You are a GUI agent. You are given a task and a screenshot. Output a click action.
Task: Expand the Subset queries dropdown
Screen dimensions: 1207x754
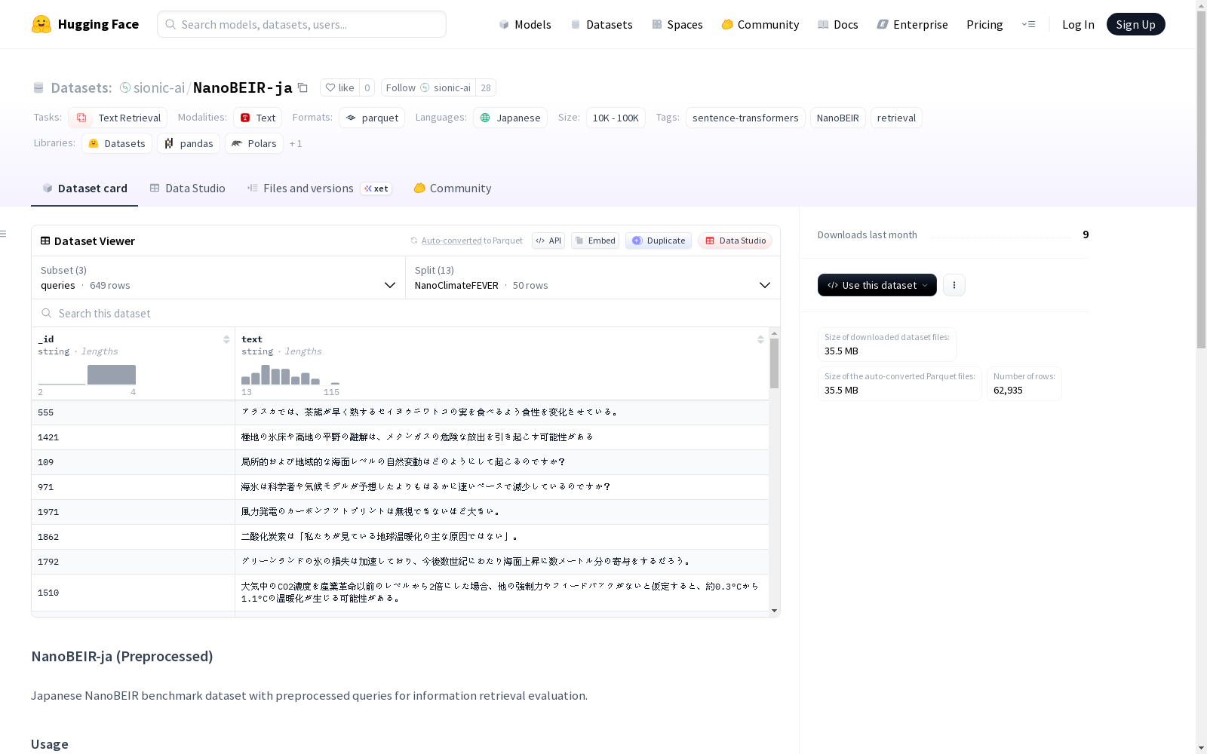(x=218, y=277)
